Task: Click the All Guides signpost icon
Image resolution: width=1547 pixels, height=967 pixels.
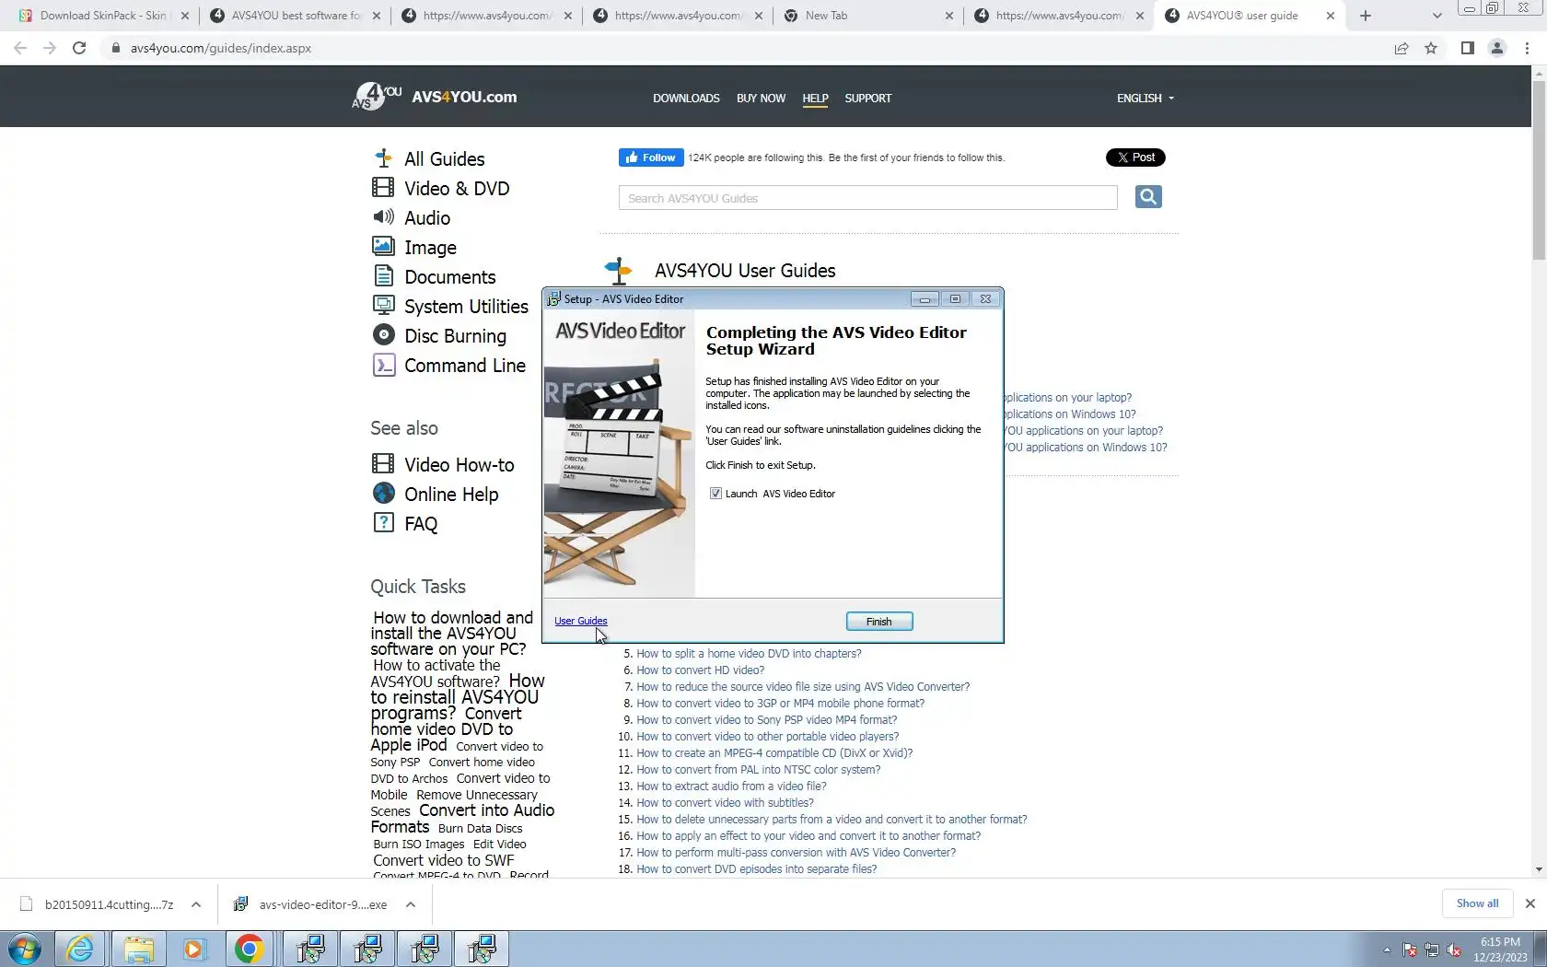Action: pyautogui.click(x=383, y=158)
